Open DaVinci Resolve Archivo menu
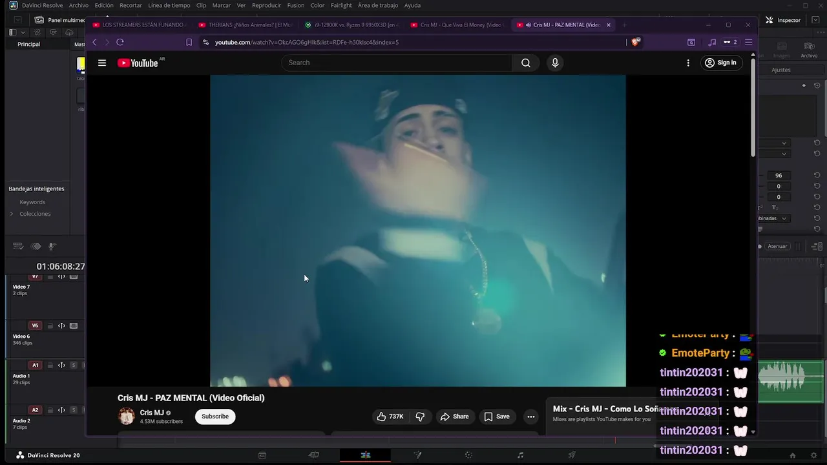Screen dimensions: 827x465 coord(79,5)
